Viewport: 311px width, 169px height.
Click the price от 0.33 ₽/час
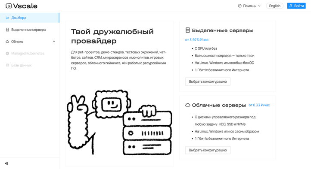259,105
